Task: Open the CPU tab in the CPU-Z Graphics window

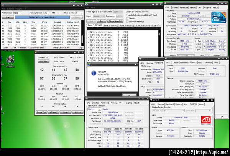Action: [x=153, y=104]
